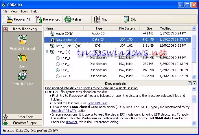Viewport: 199px width, 135px height.
Task: Select the Test_1 session radio button
Action: tap(58, 58)
